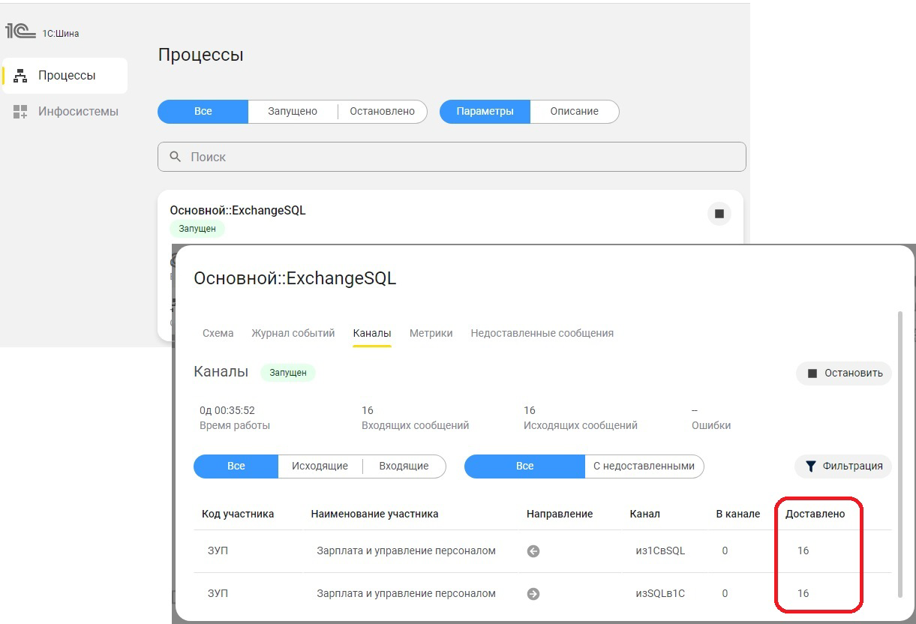Click the stop icon on the ExchangeSQL card
Screen dimensions: 916x624
pyautogui.click(x=719, y=214)
